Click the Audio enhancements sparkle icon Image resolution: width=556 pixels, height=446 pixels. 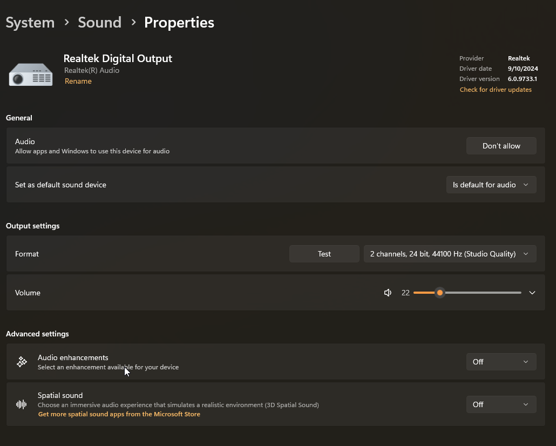tap(22, 362)
